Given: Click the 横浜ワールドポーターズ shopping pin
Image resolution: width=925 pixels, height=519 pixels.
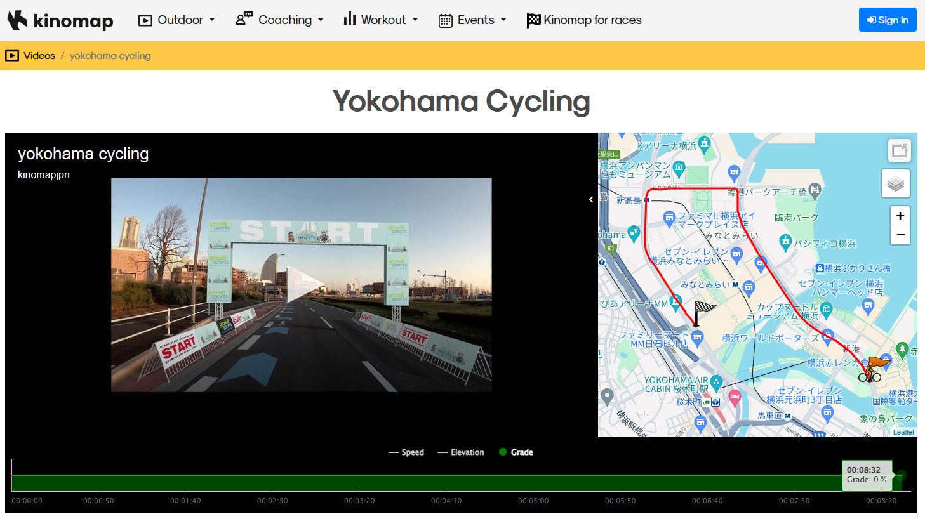Looking at the screenshot, I should (827, 336).
